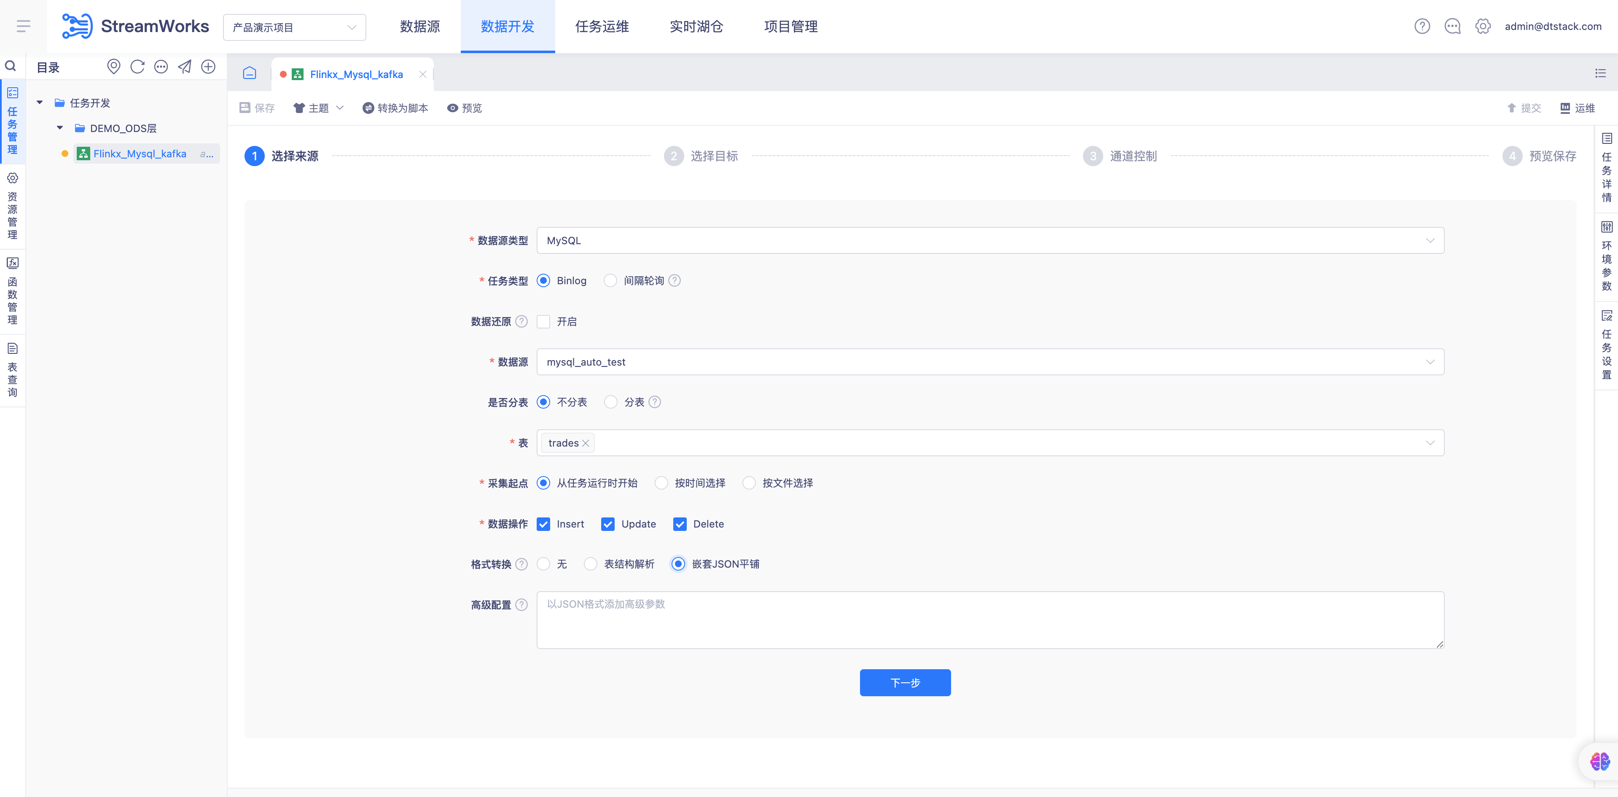
Task: Show help tooltip for 高级配置
Action: click(521, 605)
